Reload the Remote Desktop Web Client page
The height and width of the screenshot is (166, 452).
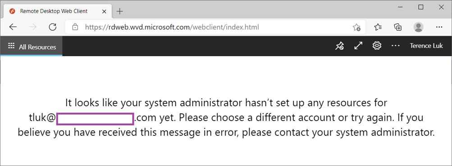(52, 27)
